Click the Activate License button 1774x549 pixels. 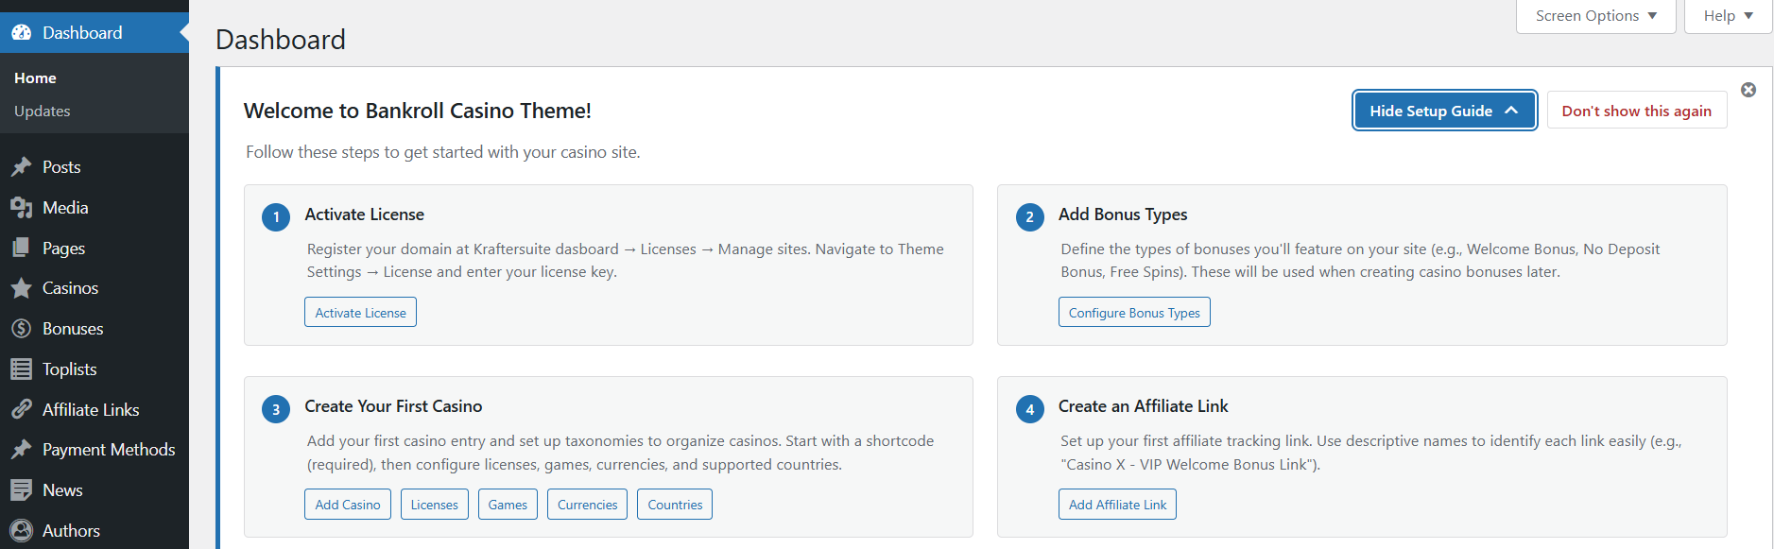click(x=360, y=313)
